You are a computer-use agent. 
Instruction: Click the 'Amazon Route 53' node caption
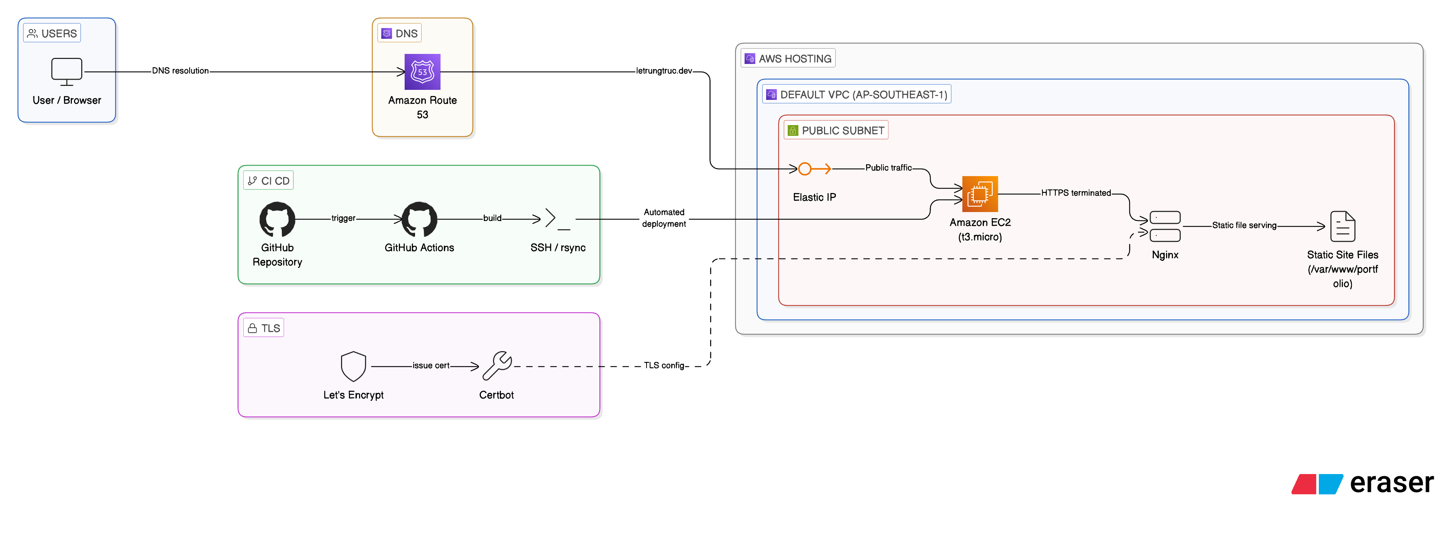[x=422, y=107]
